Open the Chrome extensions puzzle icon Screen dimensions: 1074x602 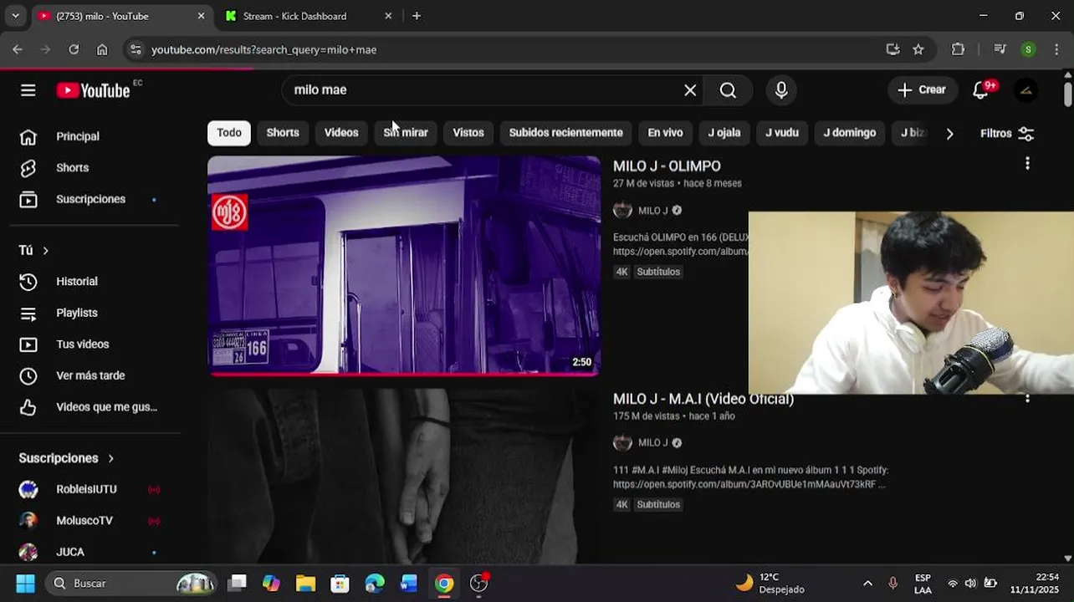[958, 49]
